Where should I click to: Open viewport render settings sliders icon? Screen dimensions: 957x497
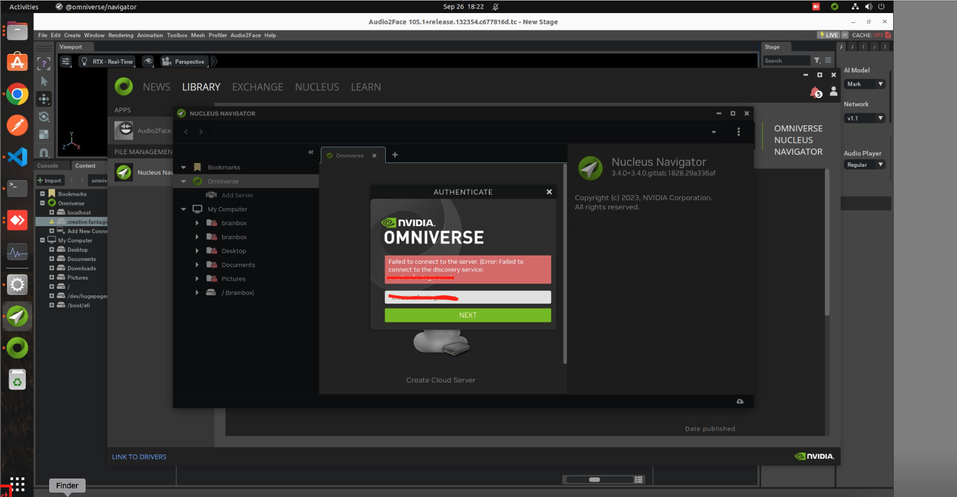coord(65,61)
